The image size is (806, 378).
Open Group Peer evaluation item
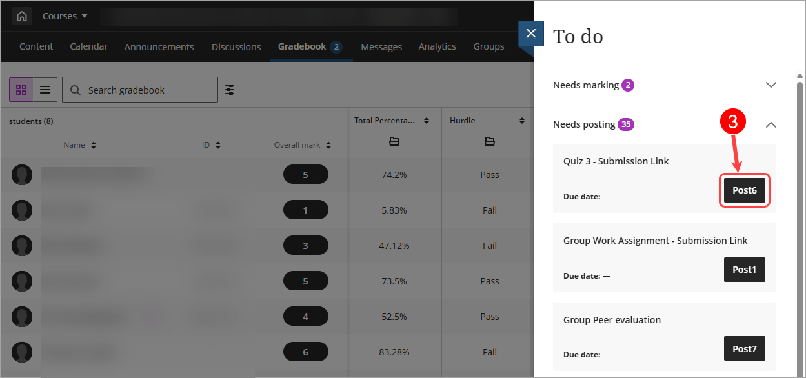coord(612,320)
